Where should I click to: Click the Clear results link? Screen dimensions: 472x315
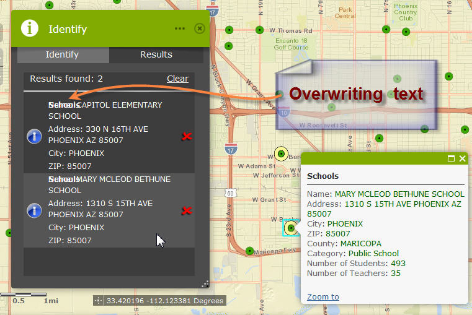[x=177, y=79]
